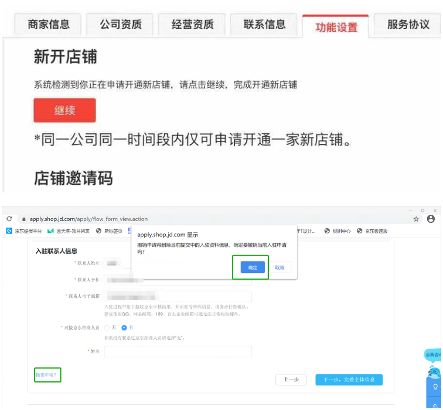Maximize the browser window

pos(422,211)
